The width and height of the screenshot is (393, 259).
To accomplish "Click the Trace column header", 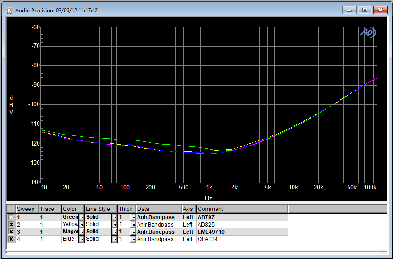I will tap(50, 209).
